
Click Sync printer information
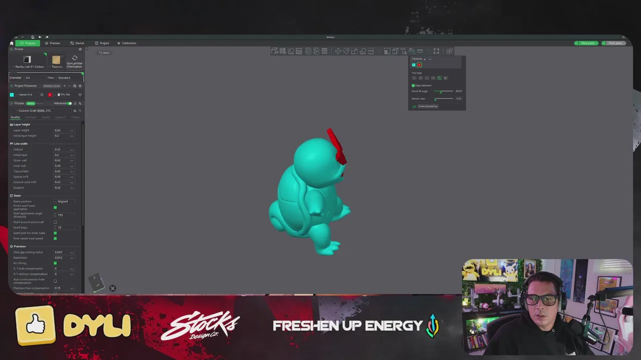[75, 62]
